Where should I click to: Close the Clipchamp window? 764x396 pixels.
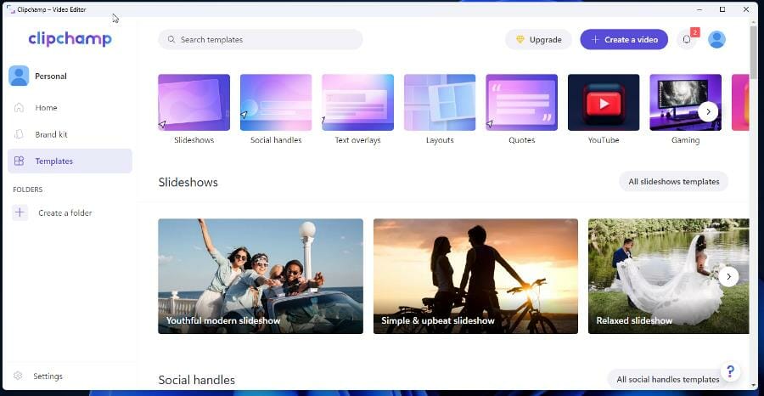click(746, 9)
